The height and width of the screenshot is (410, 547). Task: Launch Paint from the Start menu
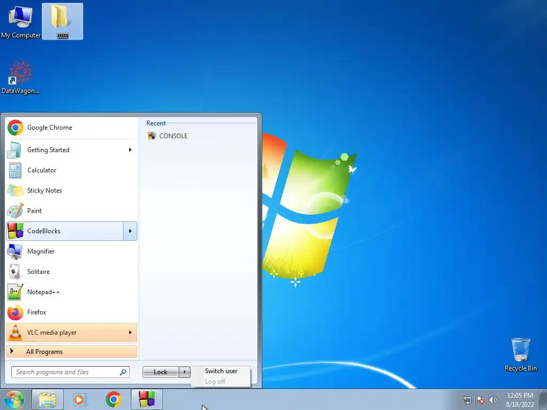coord(72,210)
